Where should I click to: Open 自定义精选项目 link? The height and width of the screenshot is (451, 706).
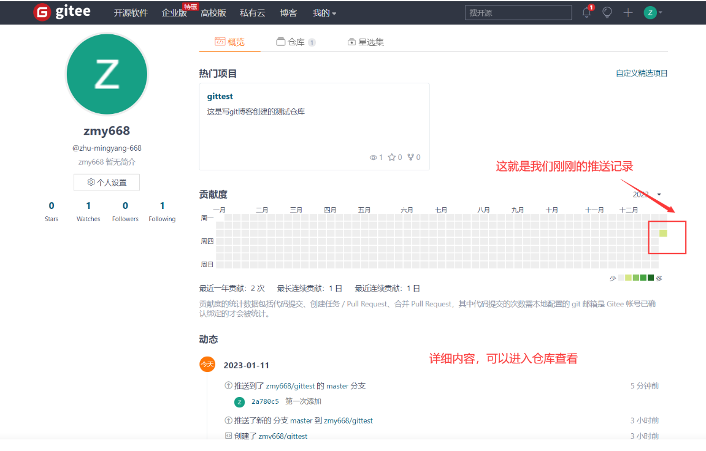point(642,73)
